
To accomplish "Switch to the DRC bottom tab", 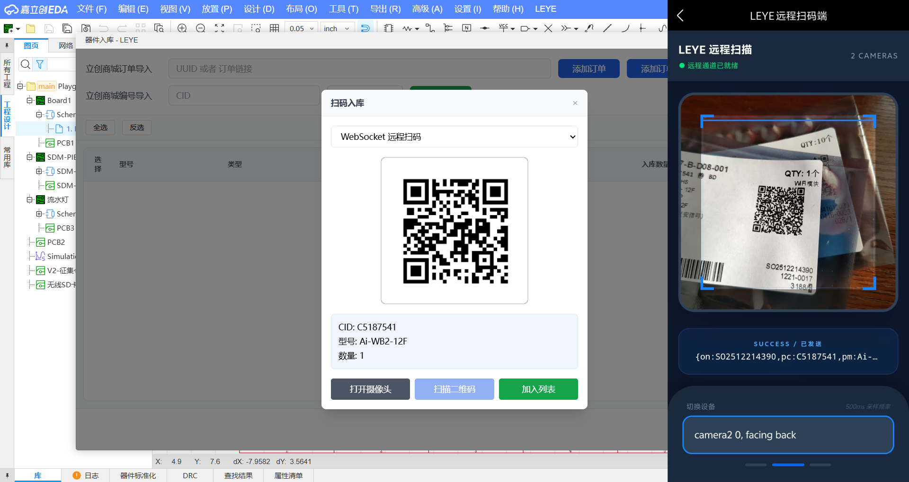I will tap(190, 475).
